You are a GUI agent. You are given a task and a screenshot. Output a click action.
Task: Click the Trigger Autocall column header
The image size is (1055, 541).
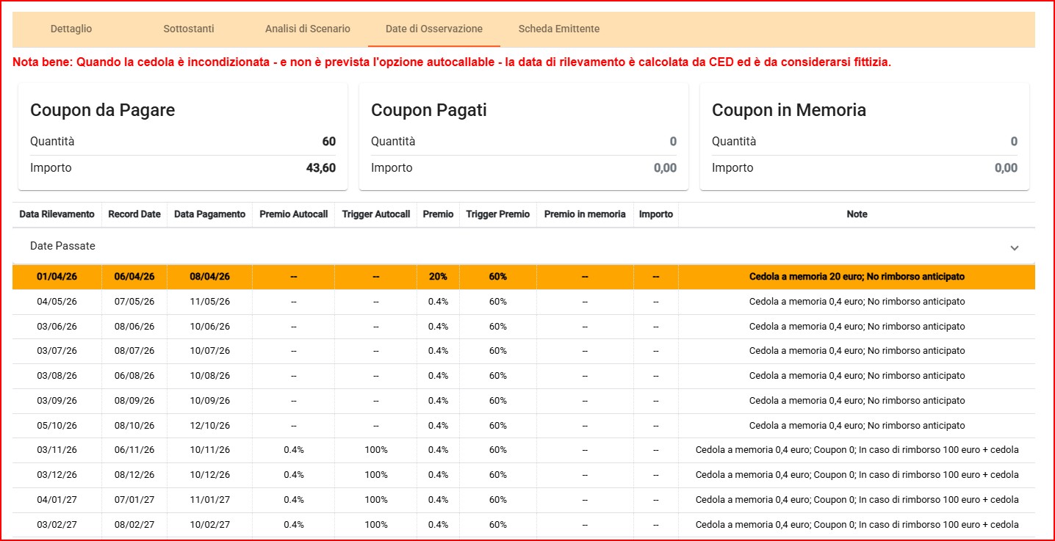click(376, 214)
